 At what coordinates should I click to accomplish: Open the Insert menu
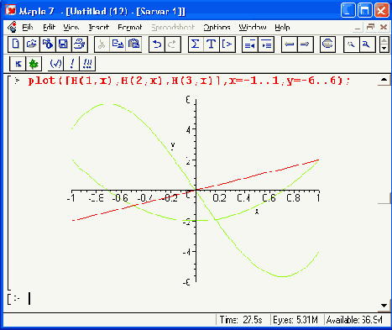98,27
